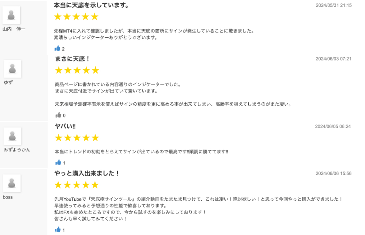Click review title まさに天底！
Image resolution: width=365 pixels, height=235 pixels.
tap(72, 59)
